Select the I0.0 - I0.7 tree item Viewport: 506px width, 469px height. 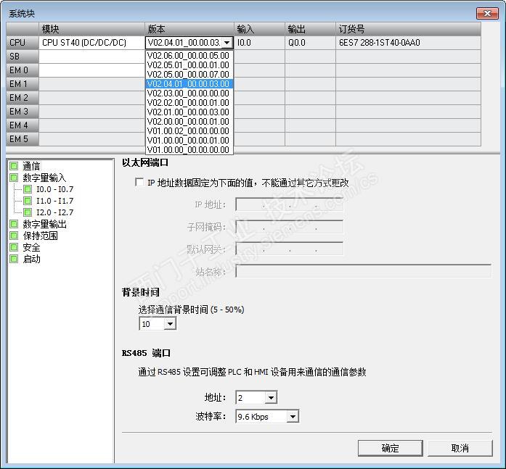pyautogui.click(x=54, y=189)
